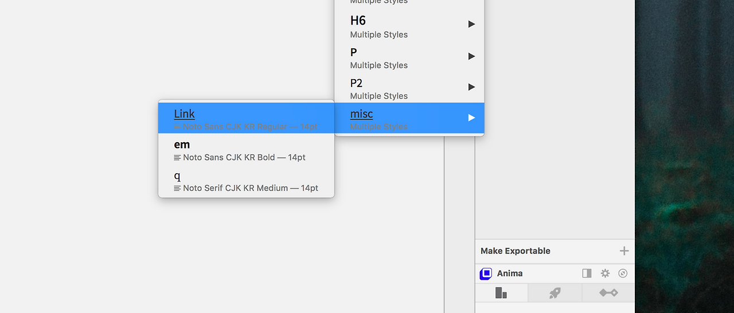Click alignment icon next to Noto Serif Medium

coord(177,188)
